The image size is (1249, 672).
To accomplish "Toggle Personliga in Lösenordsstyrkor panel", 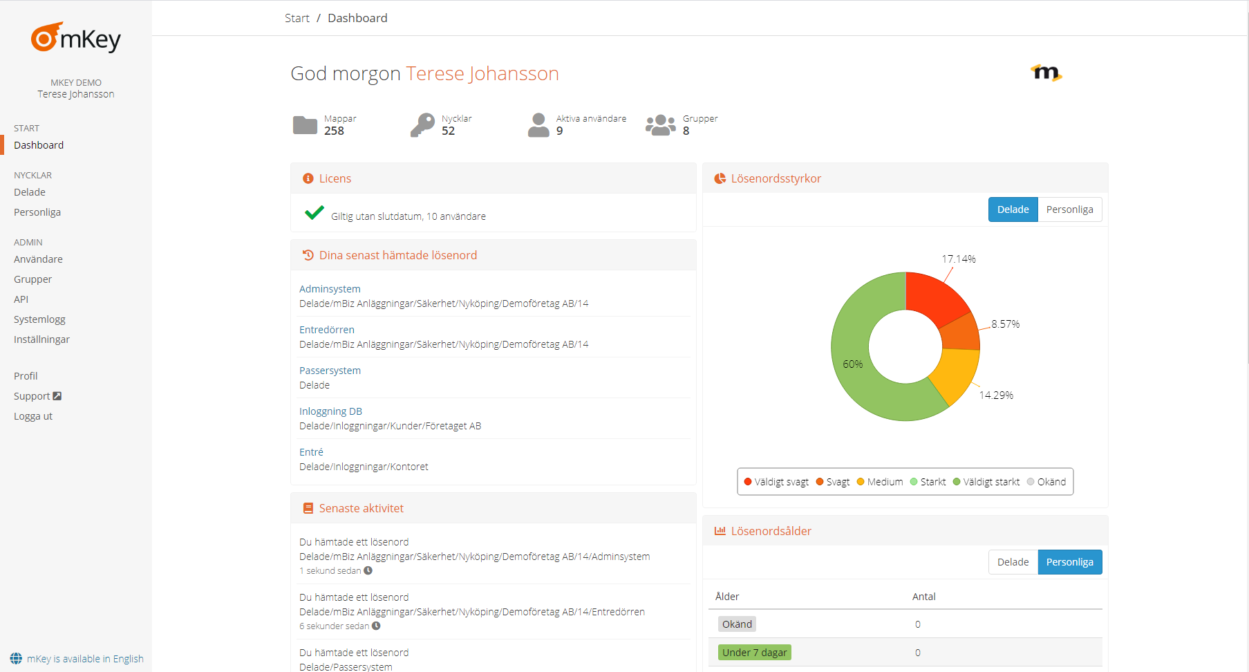I will coord(1069,209).
